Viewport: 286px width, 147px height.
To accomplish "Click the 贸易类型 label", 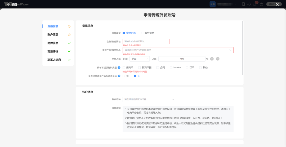I will click(116, 33).
